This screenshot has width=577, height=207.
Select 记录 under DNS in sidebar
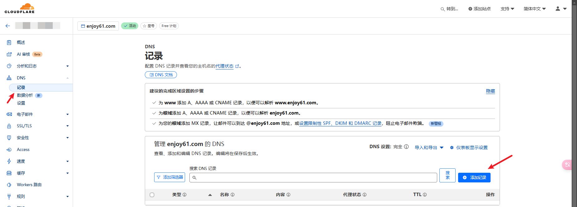[x=41, y=87]
